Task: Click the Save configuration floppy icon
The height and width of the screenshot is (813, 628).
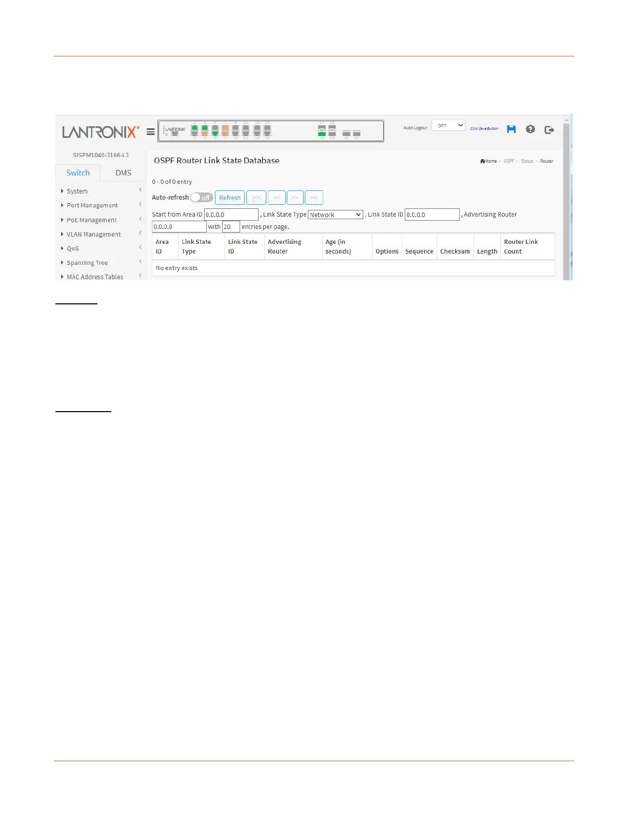Action: (511, 129)
